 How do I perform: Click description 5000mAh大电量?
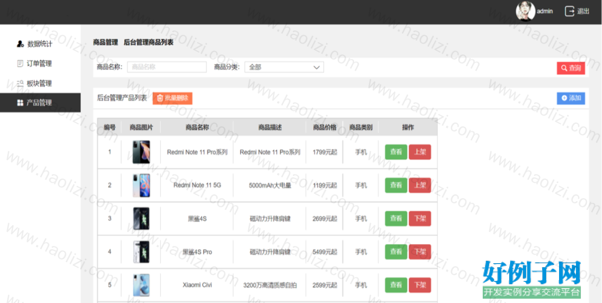pyautogui.click(x=270, y=185)
